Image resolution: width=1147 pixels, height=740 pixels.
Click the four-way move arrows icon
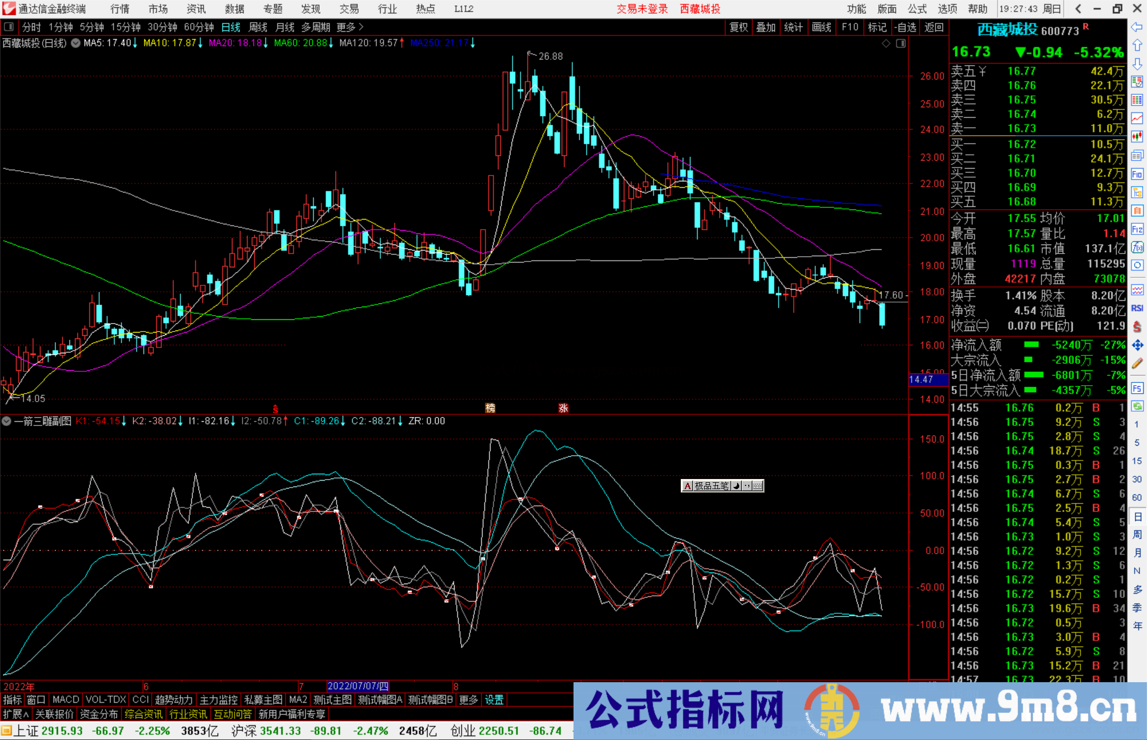(1137, 345)
